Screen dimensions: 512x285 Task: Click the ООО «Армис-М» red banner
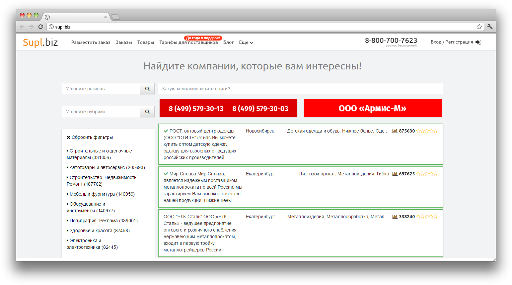(x=373, y=108)
